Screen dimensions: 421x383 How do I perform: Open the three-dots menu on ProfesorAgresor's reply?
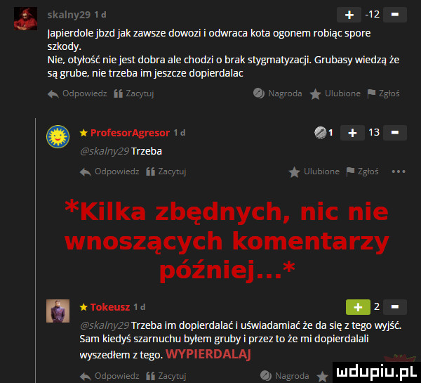pyautogui.click(x=399, y=171)
